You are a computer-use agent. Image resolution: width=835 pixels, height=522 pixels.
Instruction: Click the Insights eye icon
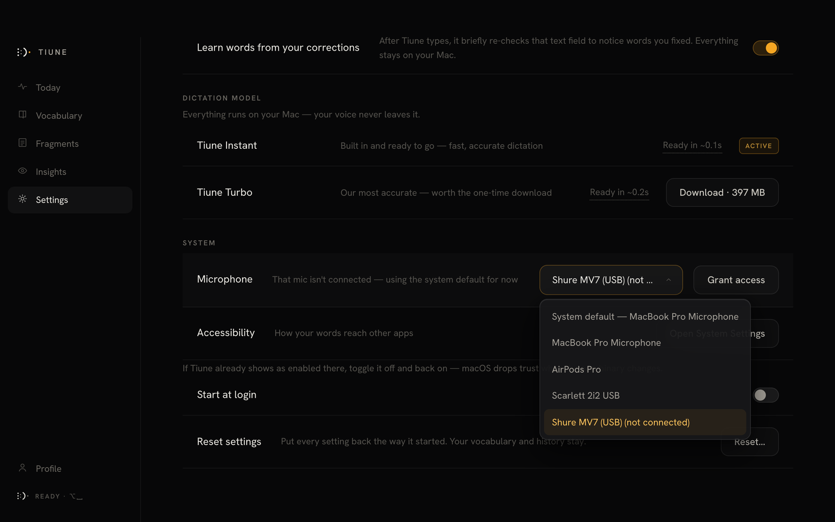tap(22, 171)
